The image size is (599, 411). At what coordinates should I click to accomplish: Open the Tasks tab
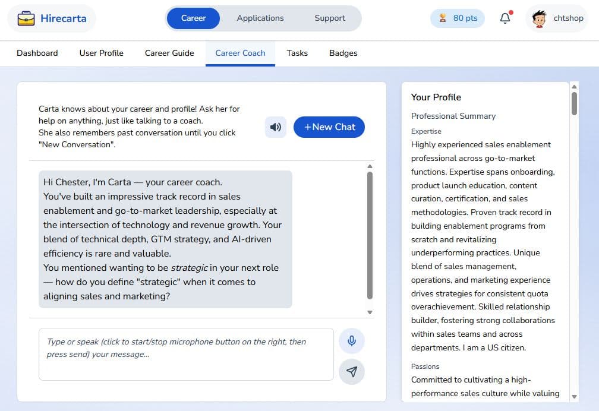(x=297, y=53)
